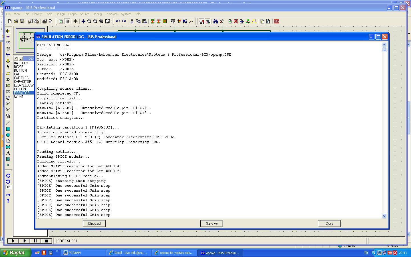Click the New sheet green plus icon

[x=230, y=21]
